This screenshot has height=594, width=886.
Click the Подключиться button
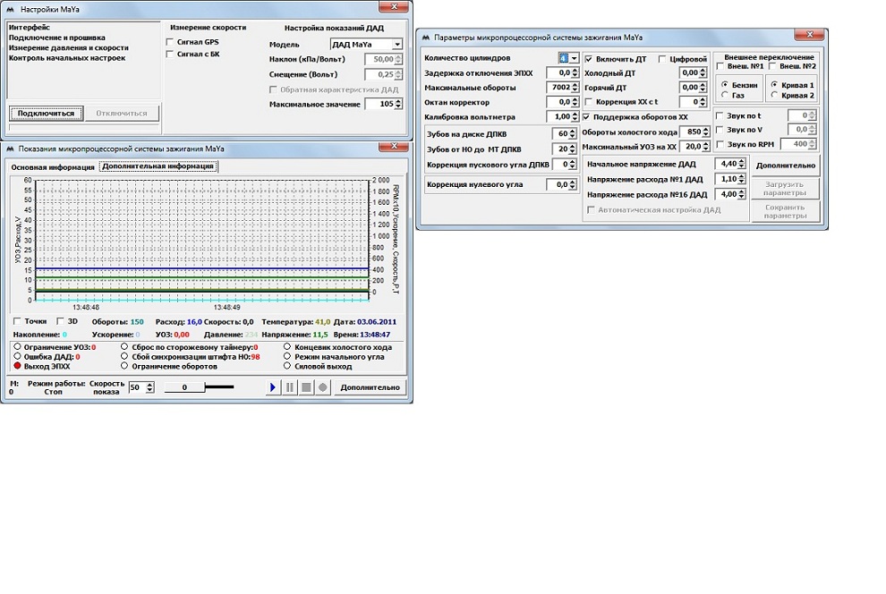click(47, 114)
